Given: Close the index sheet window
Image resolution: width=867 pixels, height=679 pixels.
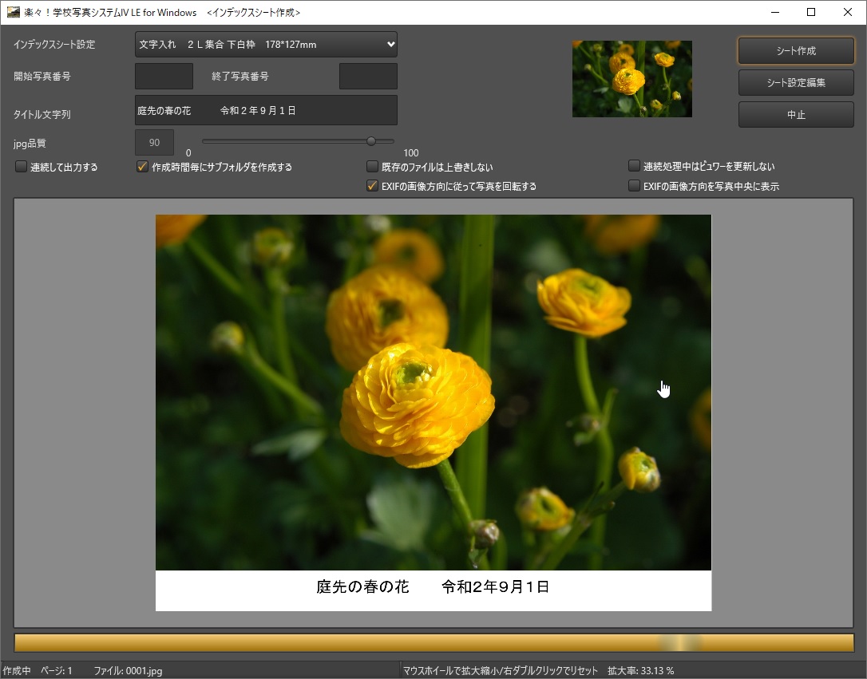Looking at the screenshot, I should click(x=848, y=12).
